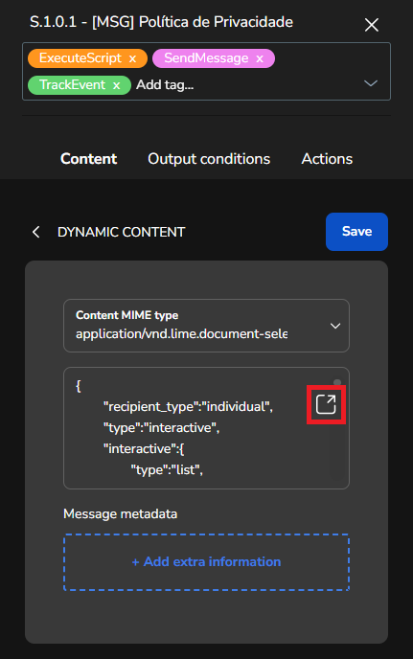Switch to the Output conditions tab
The image size is (413, 659).
pyautogui.click(x=209, y=159)
